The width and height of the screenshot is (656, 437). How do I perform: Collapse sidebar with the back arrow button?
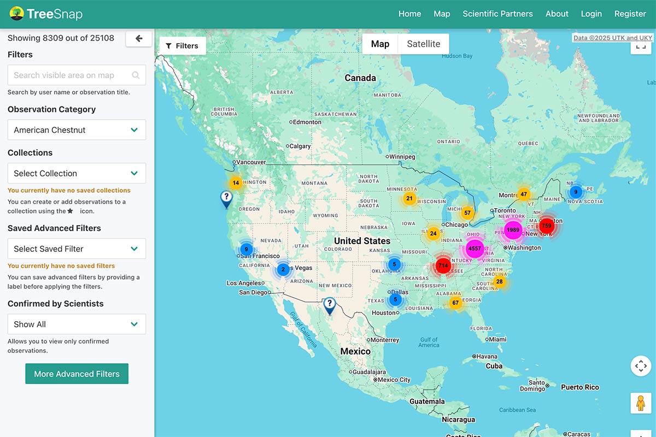[139, 39]
